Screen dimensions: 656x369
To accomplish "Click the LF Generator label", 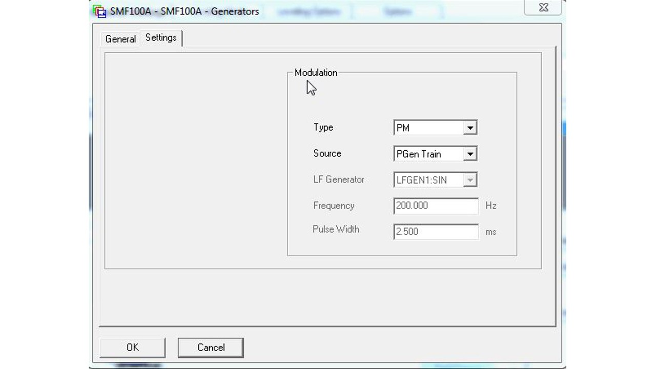I will tap(339, 179).
